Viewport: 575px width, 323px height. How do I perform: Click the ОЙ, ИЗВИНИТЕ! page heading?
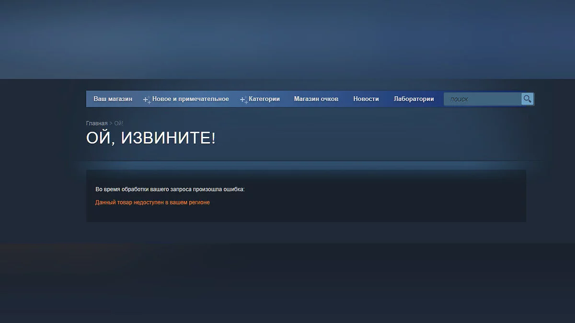click(150, 138)
